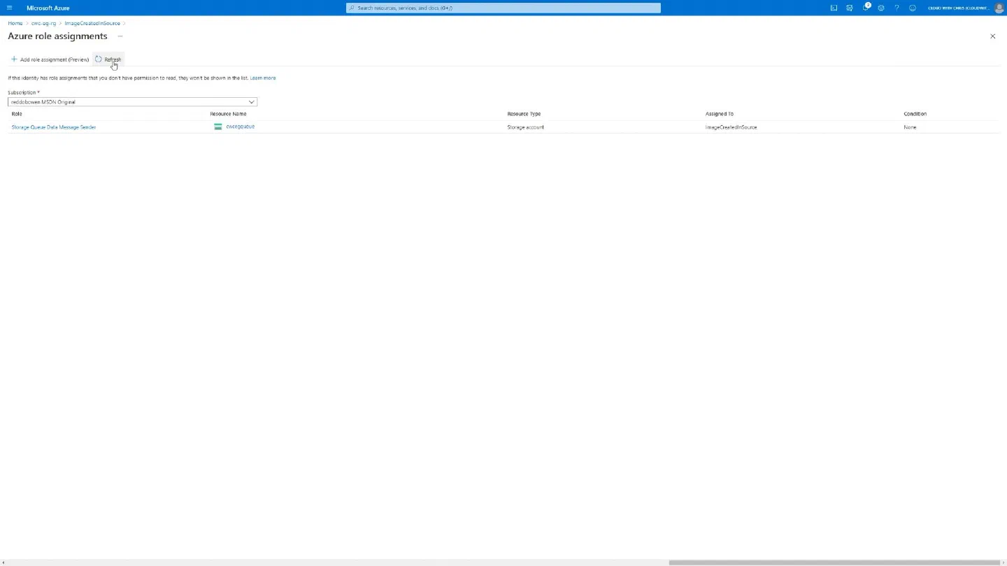The image size is (1007, 566).
Task: Select the None condition cell
Action: click(910, 127)
